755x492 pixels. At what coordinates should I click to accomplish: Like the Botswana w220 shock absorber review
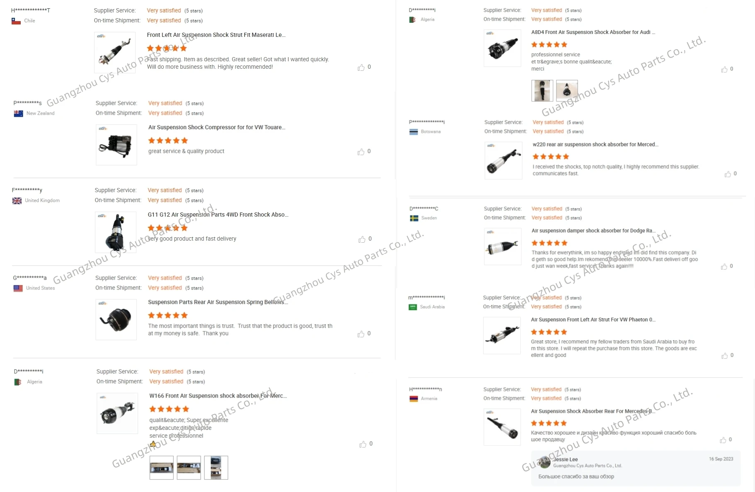click(x=728, y=174)
